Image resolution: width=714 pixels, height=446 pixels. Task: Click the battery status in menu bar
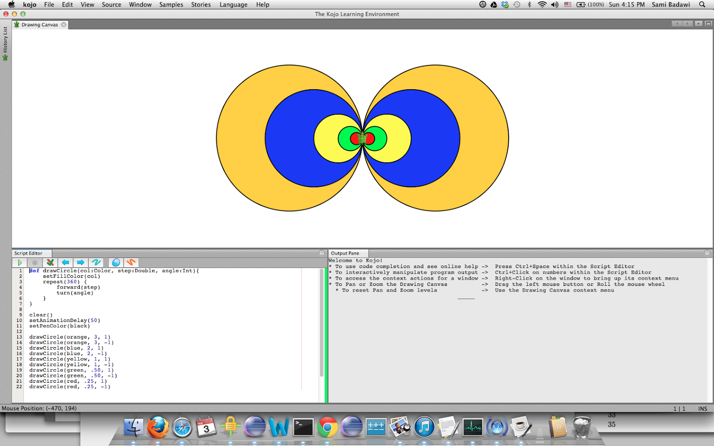[x=590, y=4]
